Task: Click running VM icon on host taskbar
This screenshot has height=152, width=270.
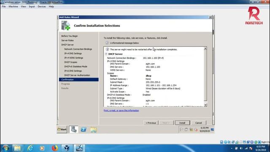Action: [79, 148]
